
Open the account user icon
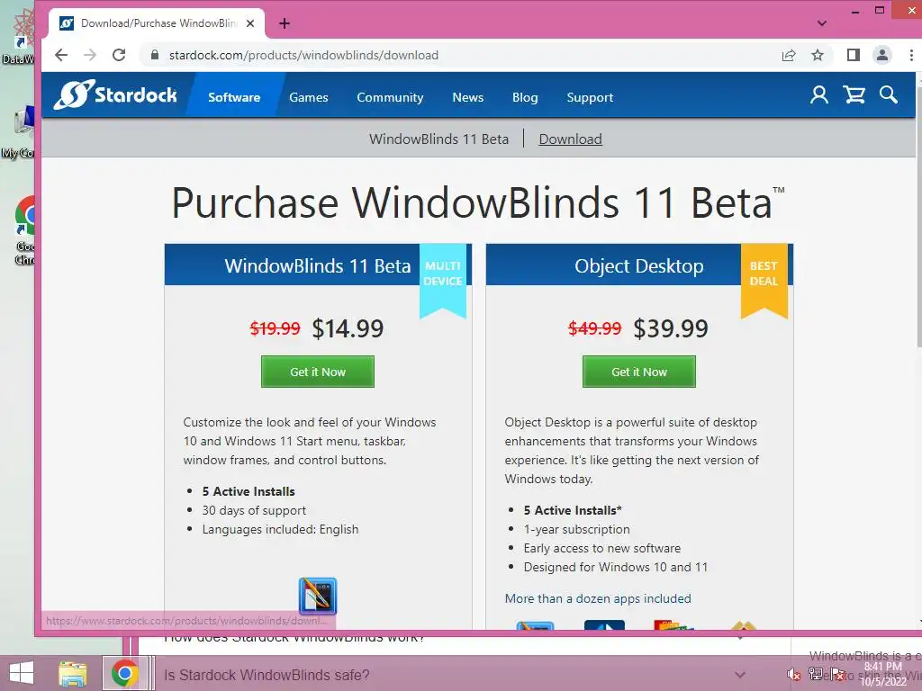point(819,95)
